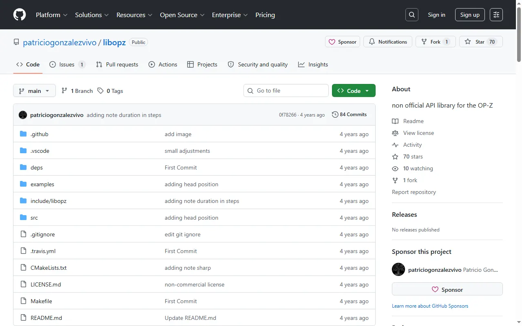522x326 pixels.
Task: Click the folder icon for deps
Action: pyautogui.click(x=23, y=167)
